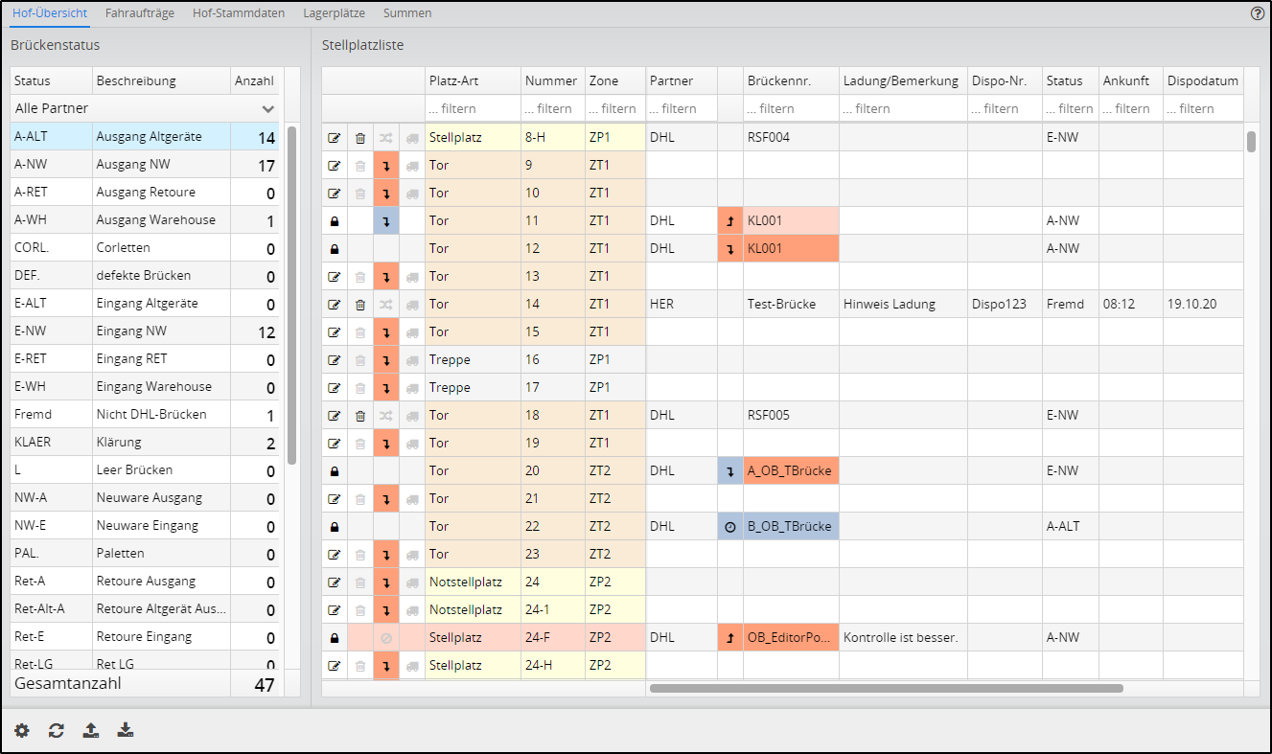Click lock icon of Tor 20
Screen dimensions: 1272x754
click(335, 471)
